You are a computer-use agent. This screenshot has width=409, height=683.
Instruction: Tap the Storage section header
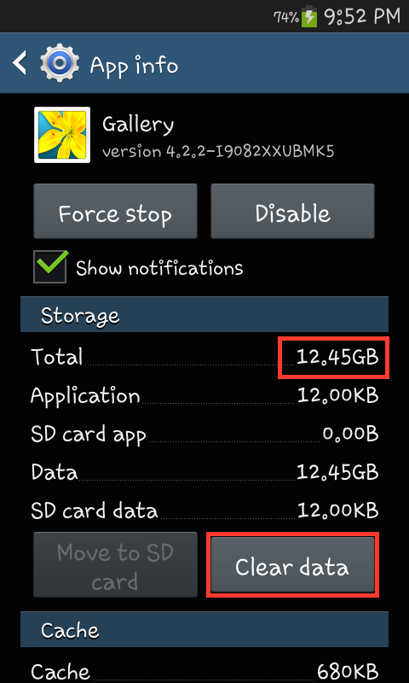[x=204, y=314]
